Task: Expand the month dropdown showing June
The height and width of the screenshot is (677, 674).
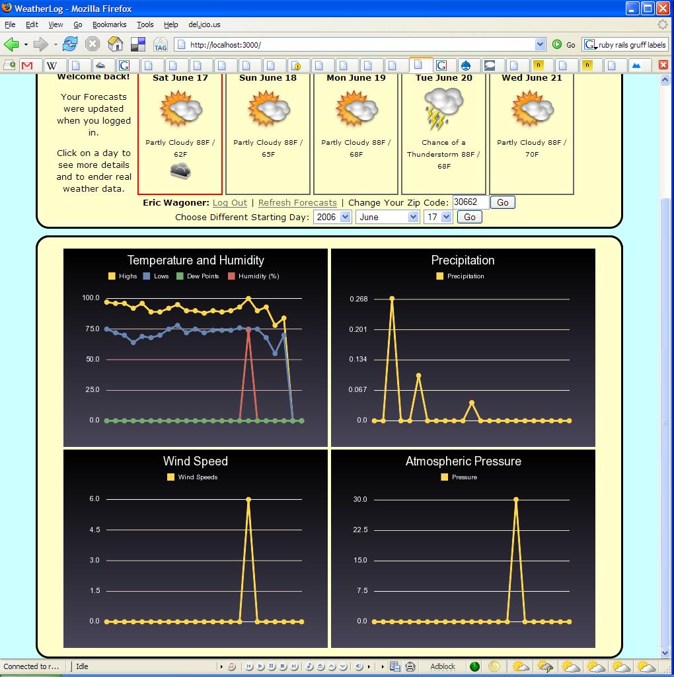Action: click(387, 217)
